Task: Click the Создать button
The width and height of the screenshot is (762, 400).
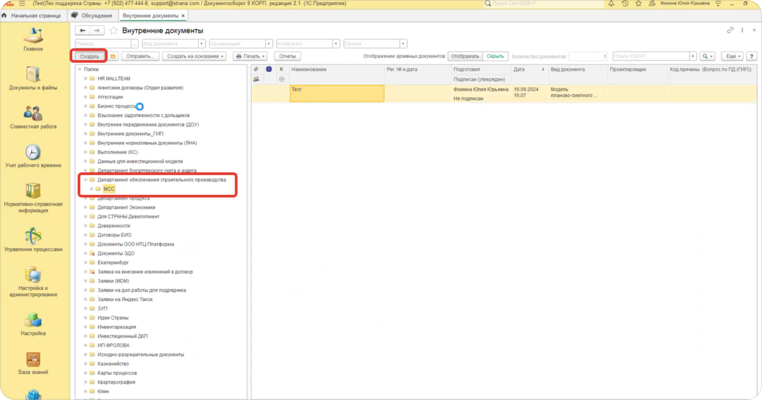Action: point(89,56)
